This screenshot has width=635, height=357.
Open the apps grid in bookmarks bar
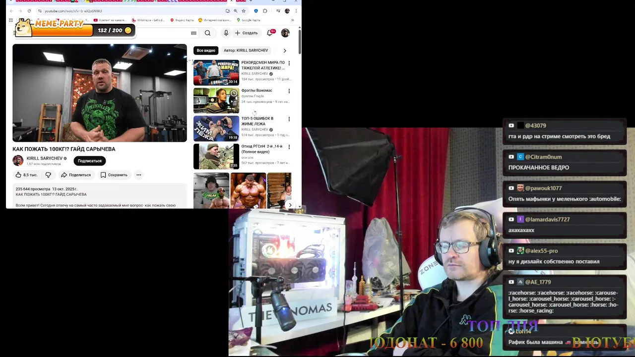tap(11, 20)
